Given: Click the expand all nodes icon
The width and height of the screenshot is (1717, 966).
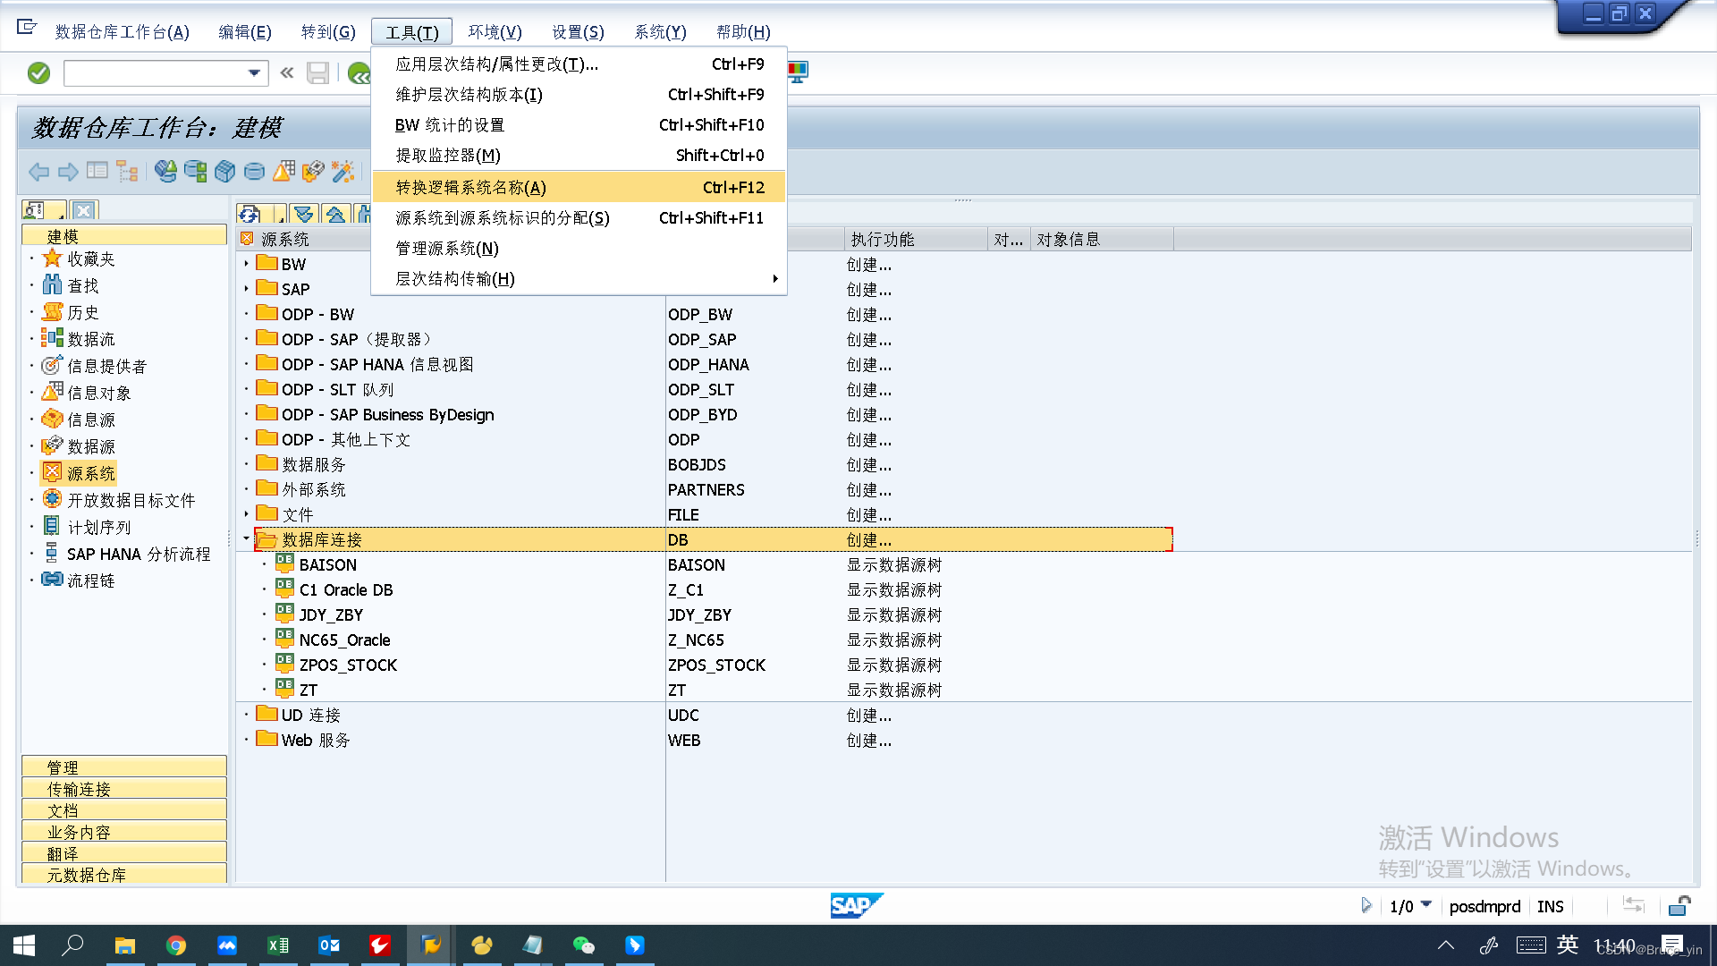Looking at the screenshot, I should (x=304, y=214).
